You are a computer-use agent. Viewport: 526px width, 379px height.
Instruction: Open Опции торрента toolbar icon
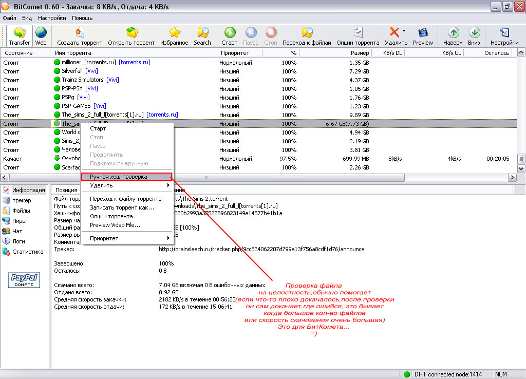coord(358,35)
